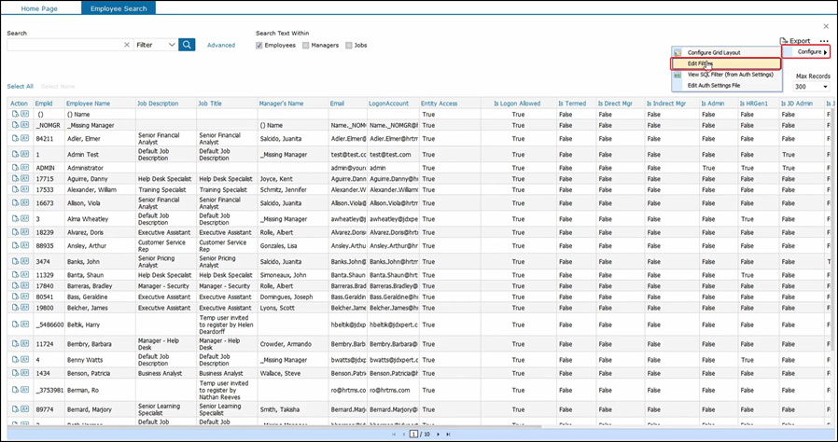This screenshot has width=839, height=442.
Task: Click second action icon in Banks, John row
Action: (x=25, y=262)
